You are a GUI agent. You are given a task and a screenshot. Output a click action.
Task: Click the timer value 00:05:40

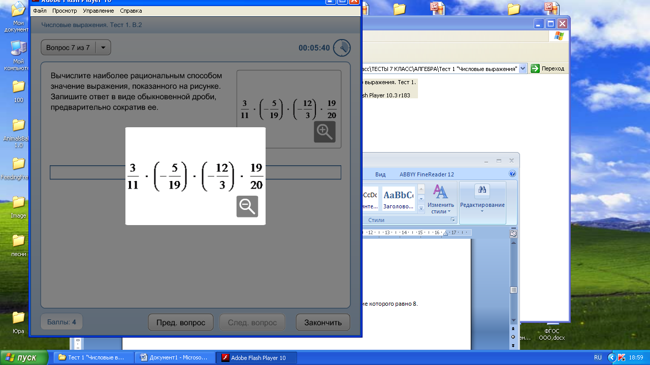314,48
